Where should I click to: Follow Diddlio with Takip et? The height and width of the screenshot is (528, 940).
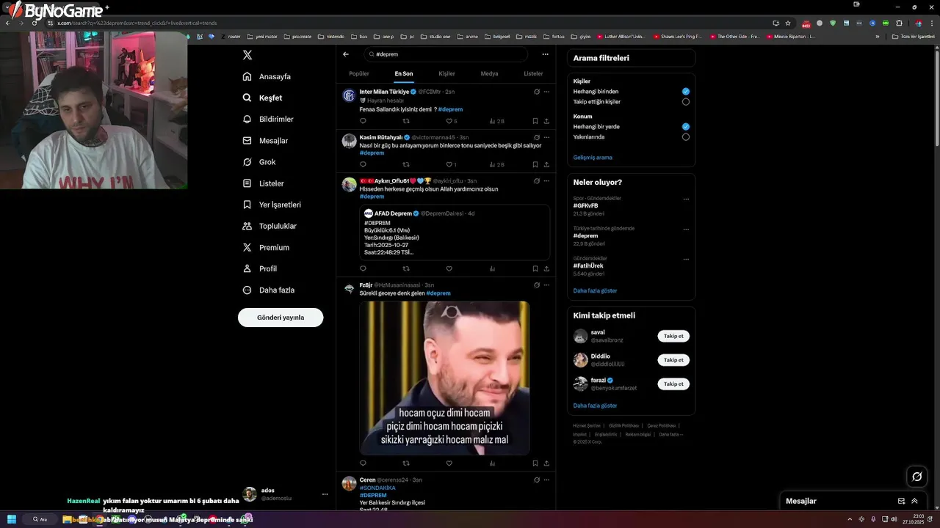pyautogui.click(x=673, y=360)
